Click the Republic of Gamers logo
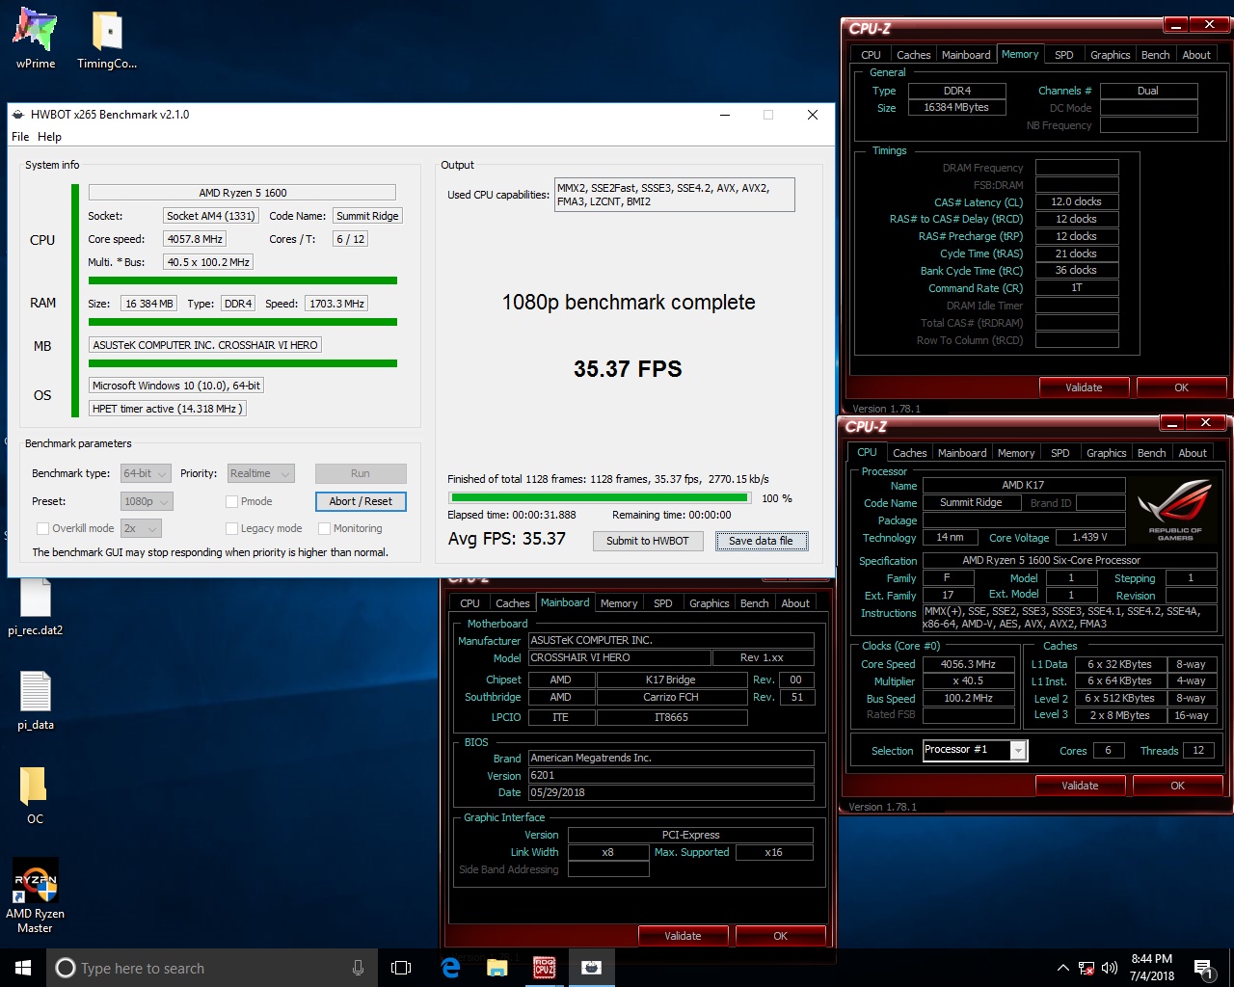 (1175, 511)
